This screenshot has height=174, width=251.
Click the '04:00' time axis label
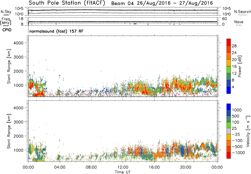pos(60,167)
